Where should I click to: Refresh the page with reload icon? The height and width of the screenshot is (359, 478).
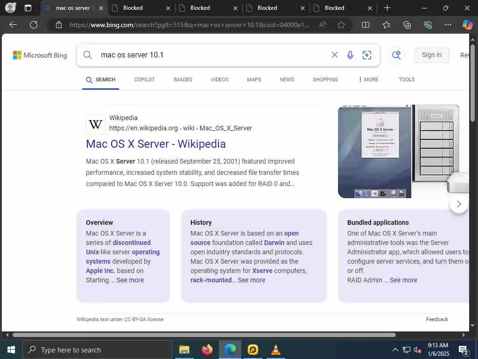pyautogui.click(x=34, y=25)
